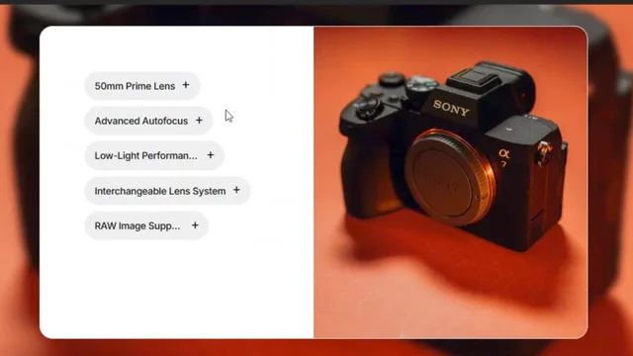
Task: Click the plus icon beside Advanced Autofocus
Action: tap(199, 121)
